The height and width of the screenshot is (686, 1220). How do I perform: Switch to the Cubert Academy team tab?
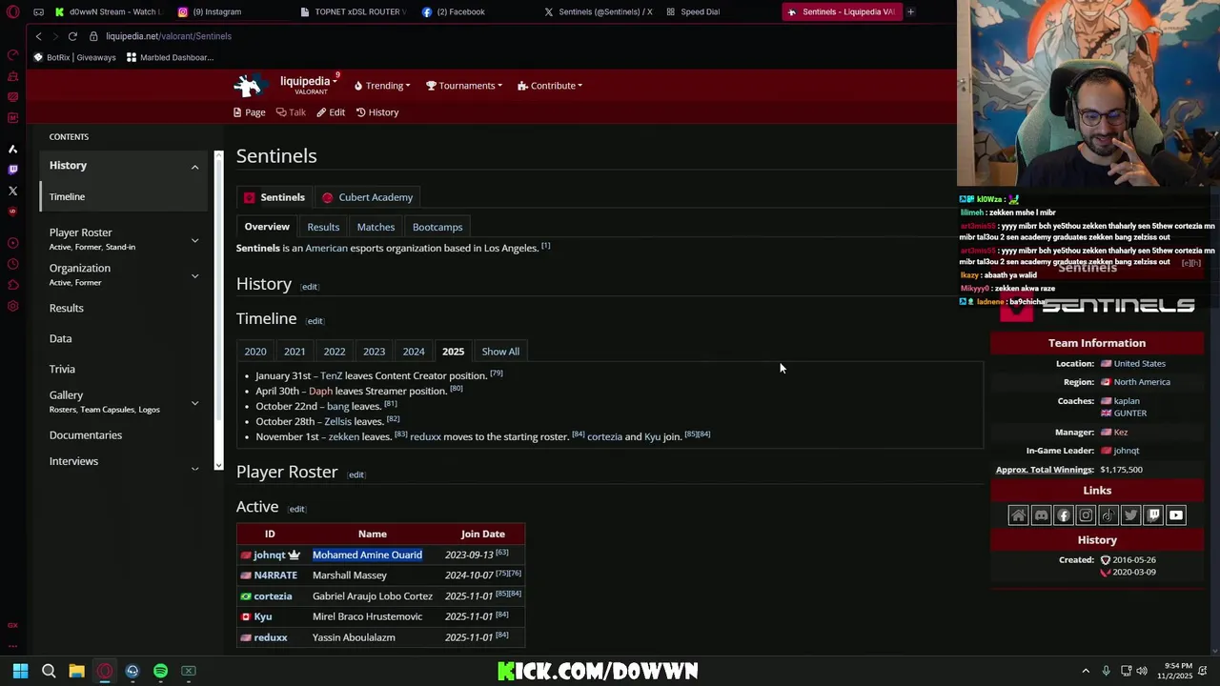(367, 197)
